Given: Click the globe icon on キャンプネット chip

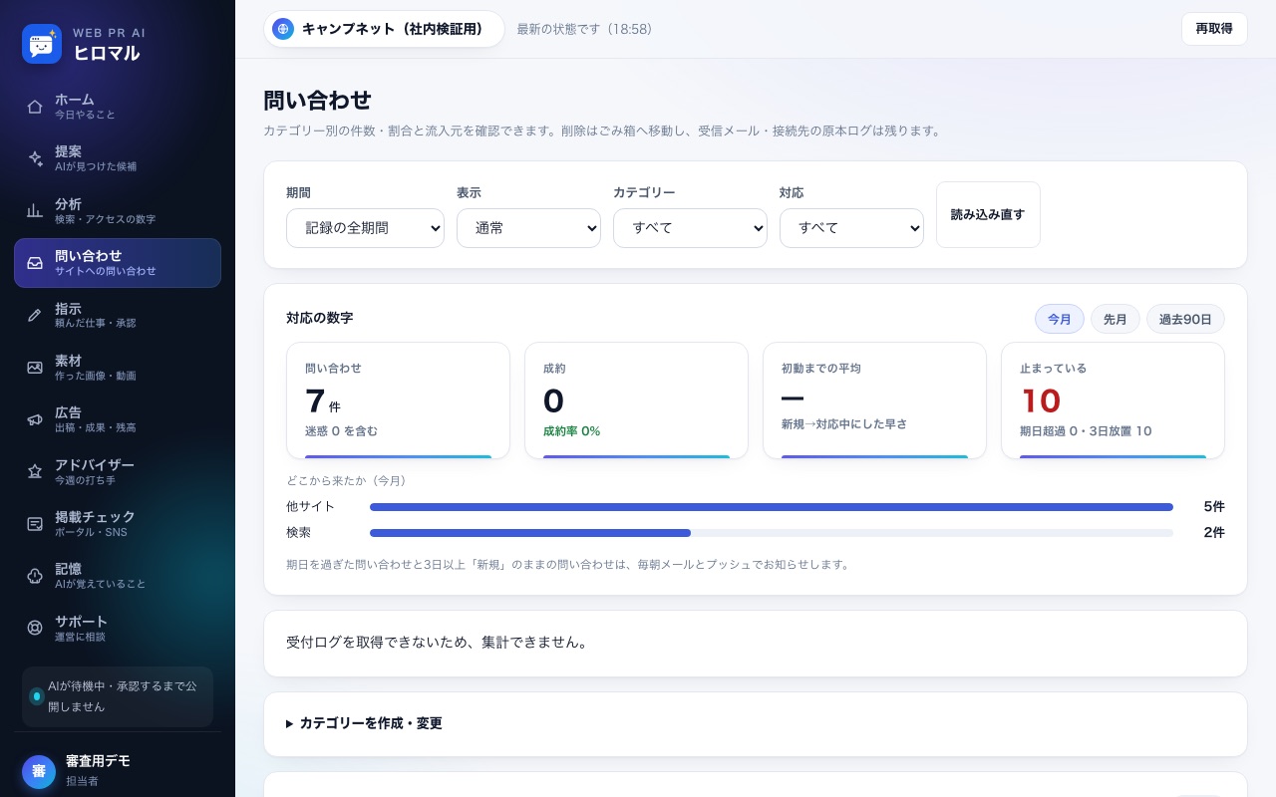Looking at the screenshot, I should tap(283, 29).
